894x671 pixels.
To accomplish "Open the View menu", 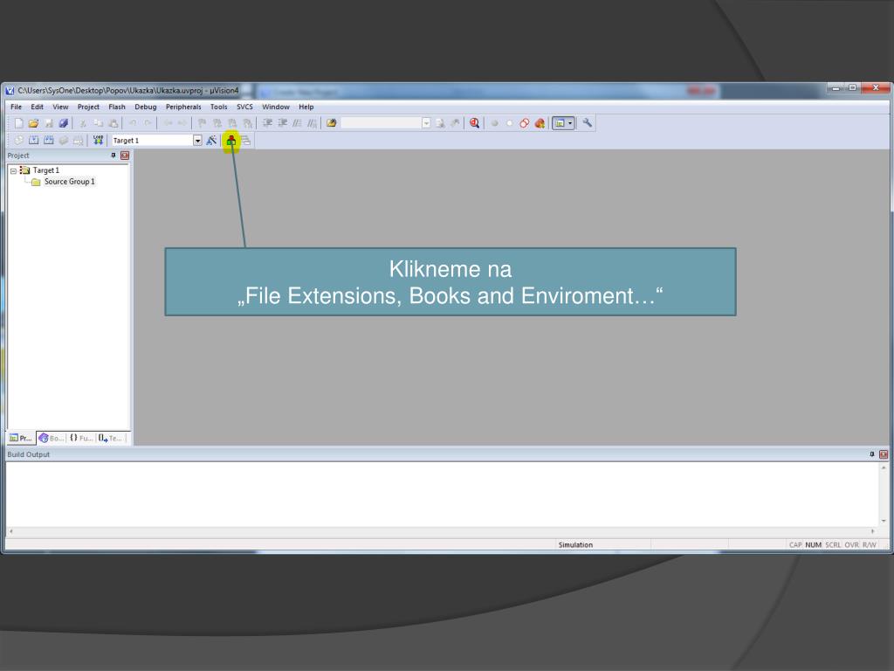I will point(60,107).
